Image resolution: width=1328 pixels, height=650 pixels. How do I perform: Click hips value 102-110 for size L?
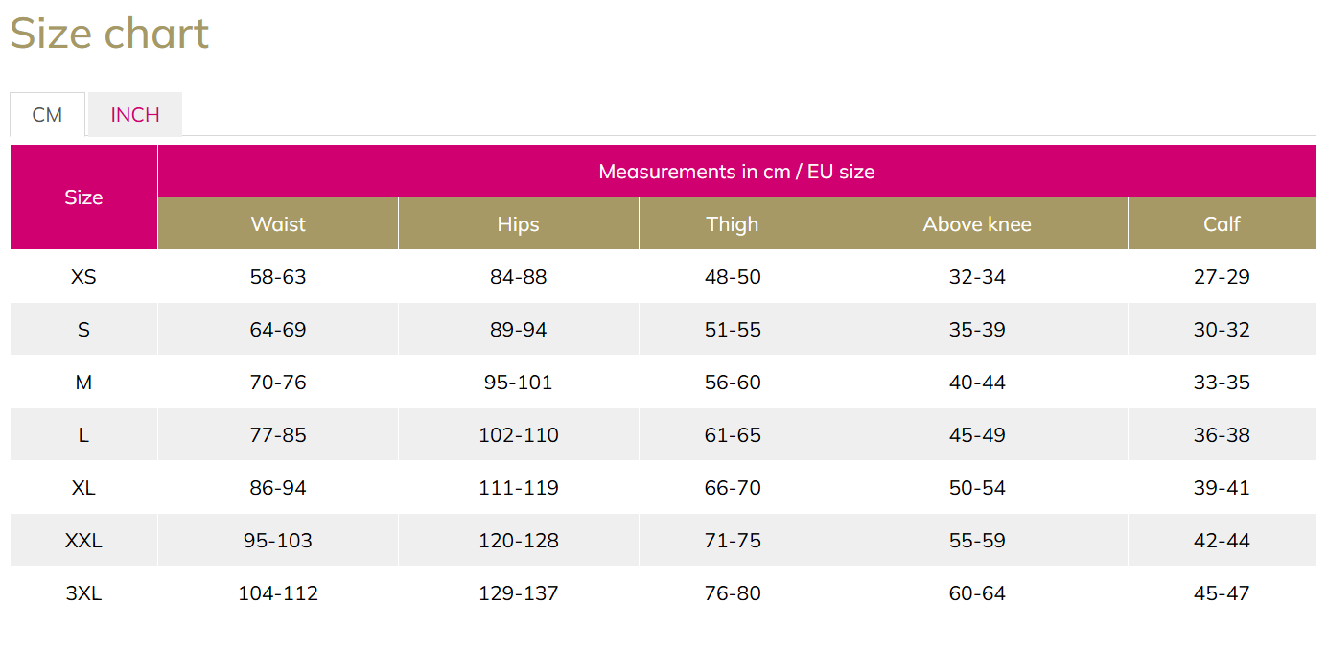[519, 435]
